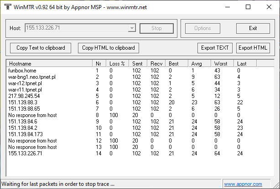Select the war-r11.tpnet.pl hostname

(x=25, y=90)
